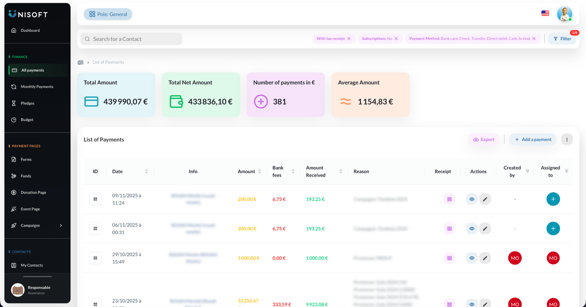
Task: Open Monthly Payments in the sidebar
Action: click(37, 87)
